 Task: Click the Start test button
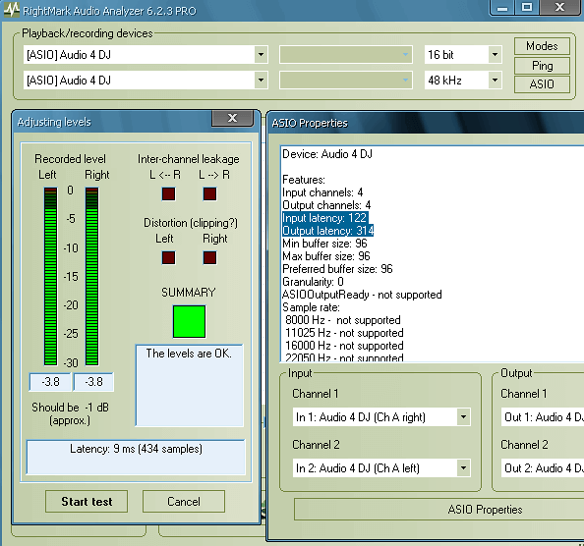87,502
